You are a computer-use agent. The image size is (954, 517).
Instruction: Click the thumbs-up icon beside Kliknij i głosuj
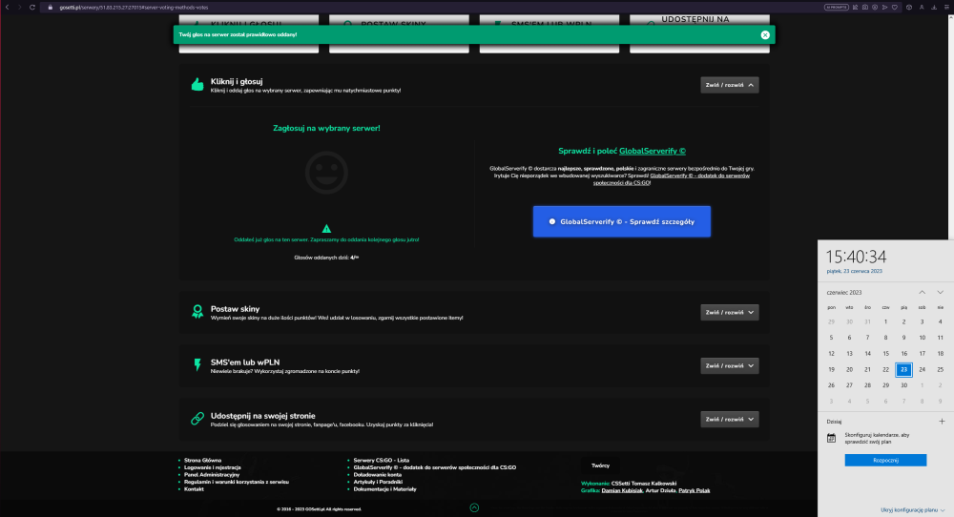197,85
